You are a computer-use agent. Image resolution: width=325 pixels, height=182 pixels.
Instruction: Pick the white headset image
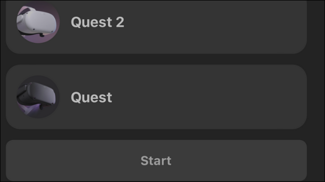click(38, 22)
